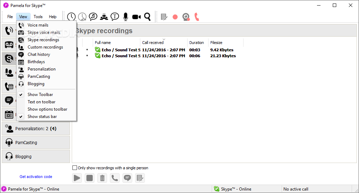Screen dimensions: 359x193
Task: Choose Personalization from View menu
Action: pyautogui.click(x=47, y=69)
